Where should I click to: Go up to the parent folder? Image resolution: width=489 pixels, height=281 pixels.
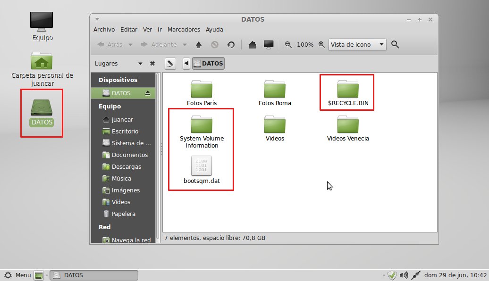point(199,44)
